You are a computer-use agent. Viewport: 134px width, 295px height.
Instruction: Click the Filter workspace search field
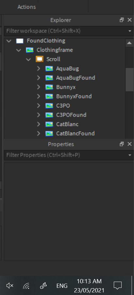pyautogui.click(x=65, y=31)
